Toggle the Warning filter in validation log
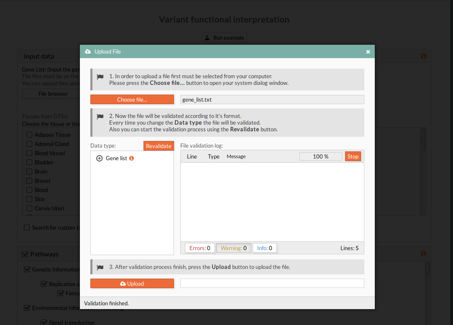The height and width of the screenshot is (325, 453). (233, 248)
